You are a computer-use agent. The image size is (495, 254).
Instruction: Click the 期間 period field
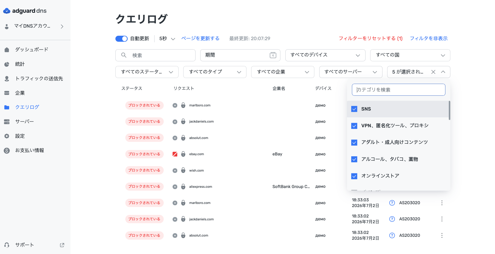click(240, 55)
